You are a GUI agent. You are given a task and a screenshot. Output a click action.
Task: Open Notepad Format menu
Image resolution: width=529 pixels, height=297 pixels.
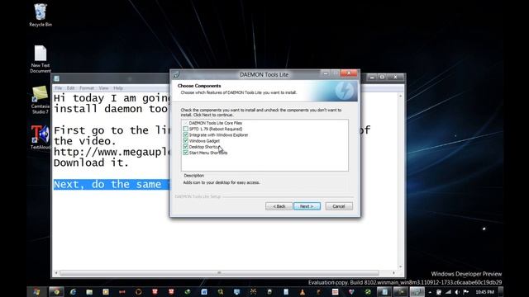[87, 88]
